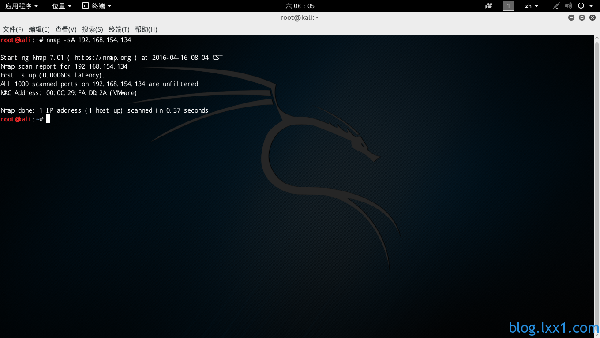Open the 终端(T) menu
This screenshot has width=600, height=338.
pyautogui.click(x=119, y=29)
